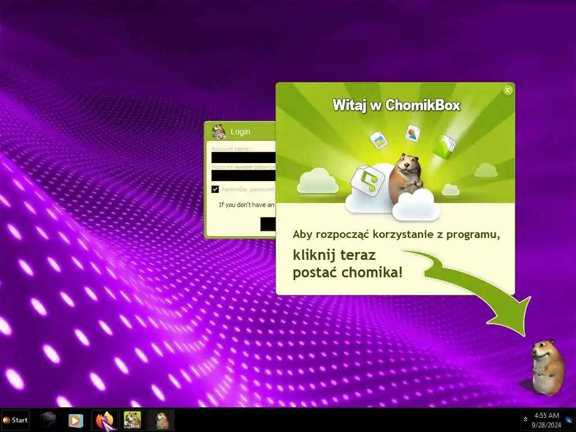Expand the hidden system tray icons
Viewport: 576px width, 432px height.
tap(525, 420)
